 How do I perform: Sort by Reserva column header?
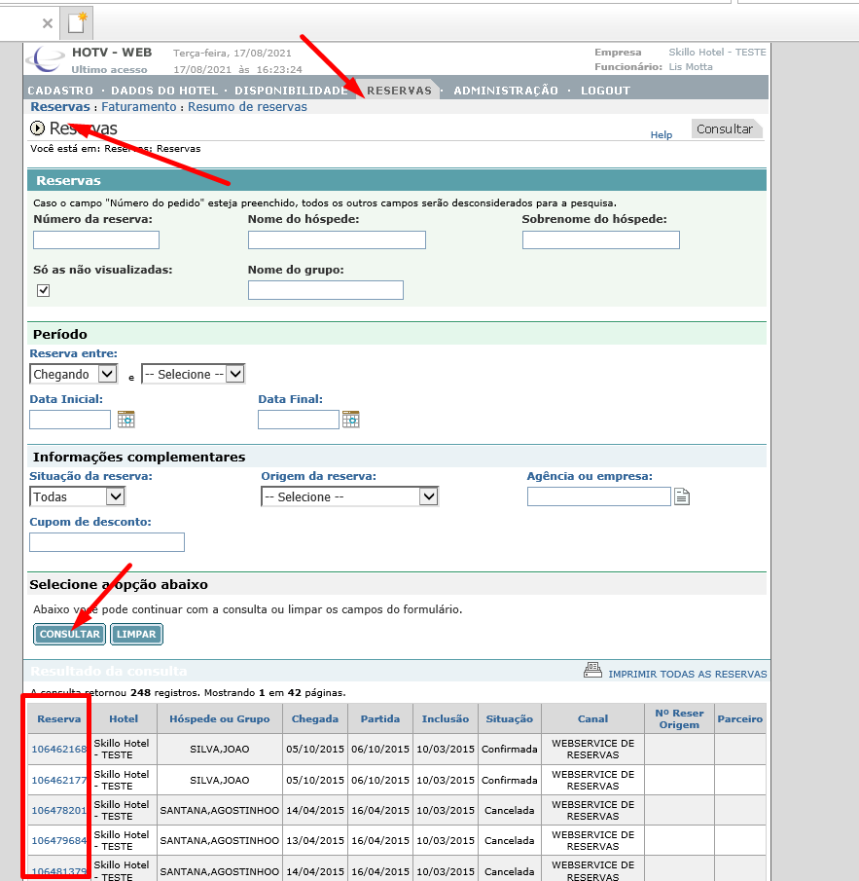59,718
